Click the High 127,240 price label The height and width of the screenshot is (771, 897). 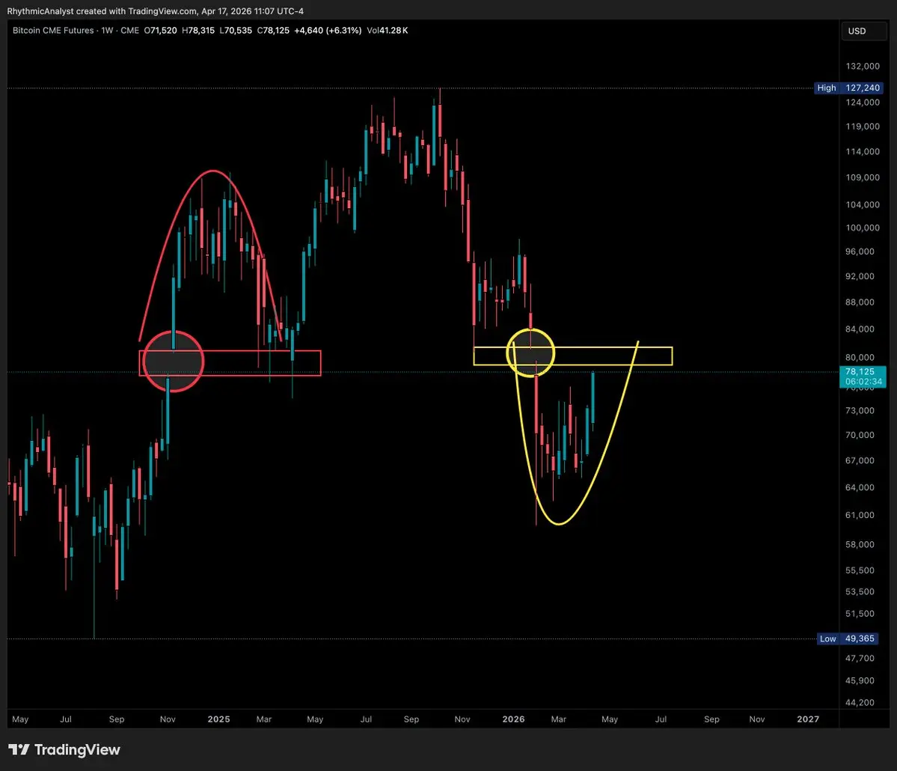(x=848, y=88)
